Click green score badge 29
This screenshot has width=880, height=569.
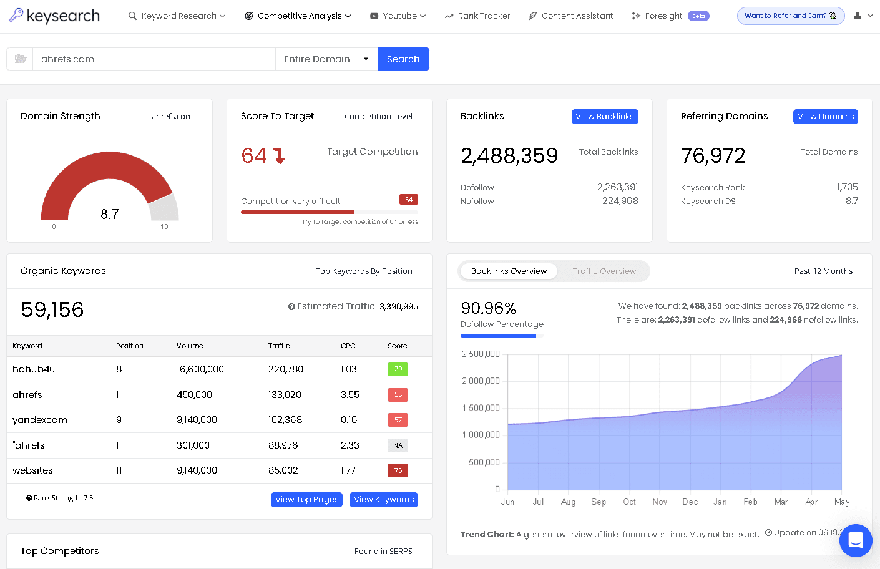tap(398, 369)
